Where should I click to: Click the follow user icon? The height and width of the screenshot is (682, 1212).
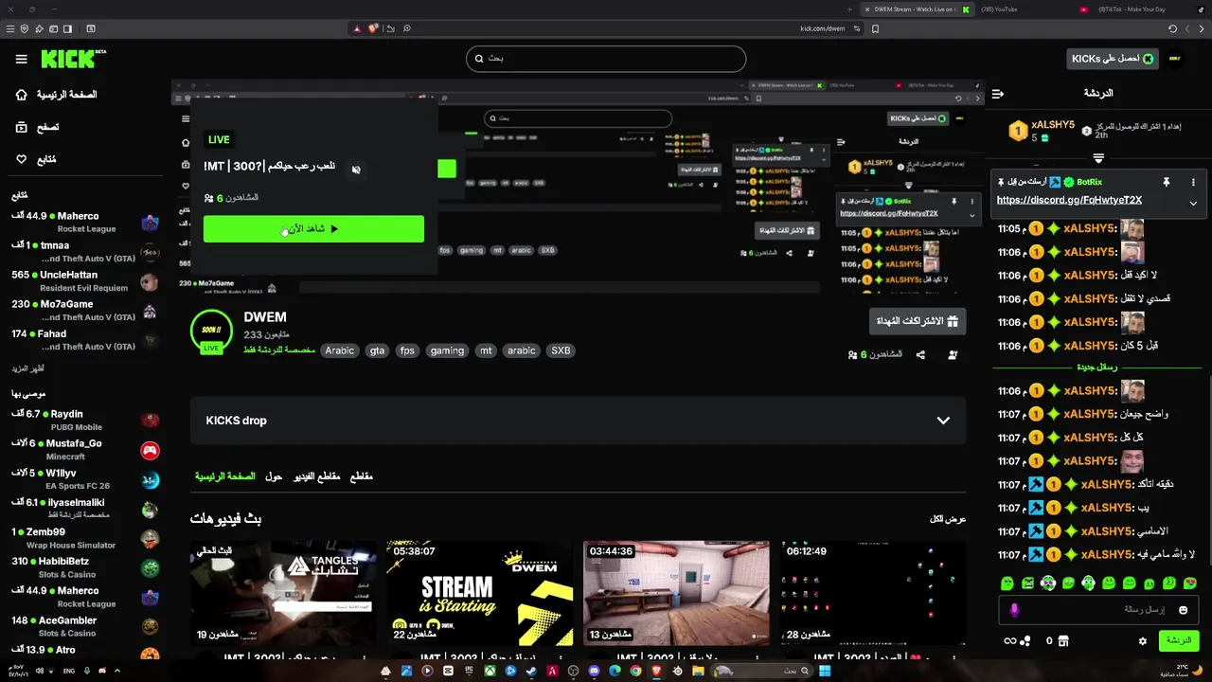[953, 354]
